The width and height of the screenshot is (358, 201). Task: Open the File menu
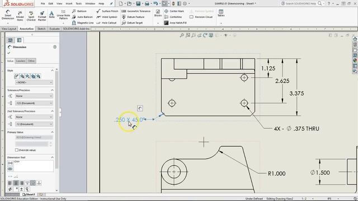click(x=43, y=4)
